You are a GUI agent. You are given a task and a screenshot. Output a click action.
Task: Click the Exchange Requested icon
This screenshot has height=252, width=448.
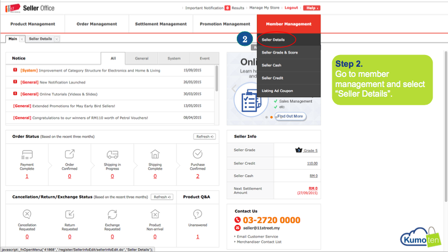113,214
